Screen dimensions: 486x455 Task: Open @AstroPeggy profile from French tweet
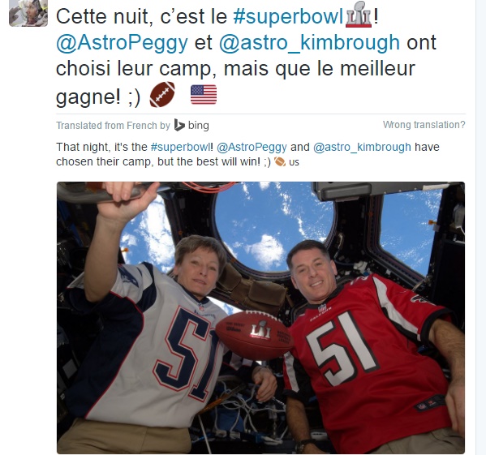point(123,43)
